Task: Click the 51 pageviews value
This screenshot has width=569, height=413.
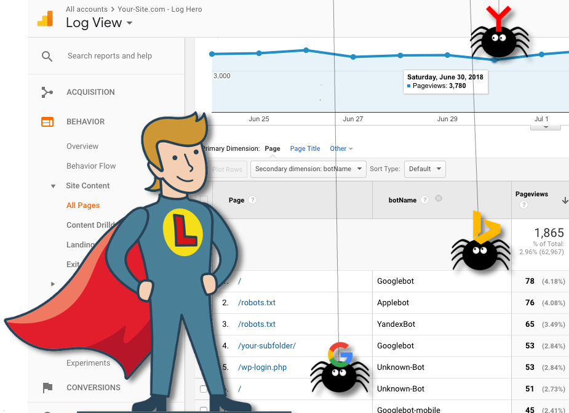Action: tap(530, 389)
